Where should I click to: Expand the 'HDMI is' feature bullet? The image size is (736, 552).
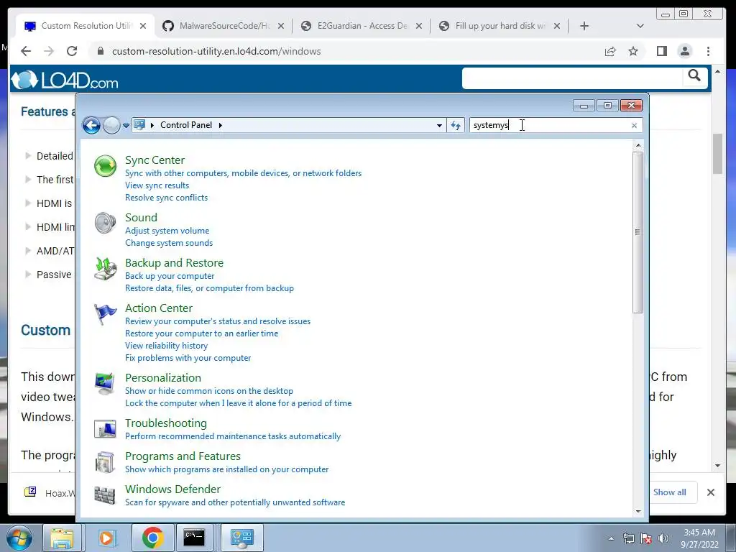pos(28,203)
